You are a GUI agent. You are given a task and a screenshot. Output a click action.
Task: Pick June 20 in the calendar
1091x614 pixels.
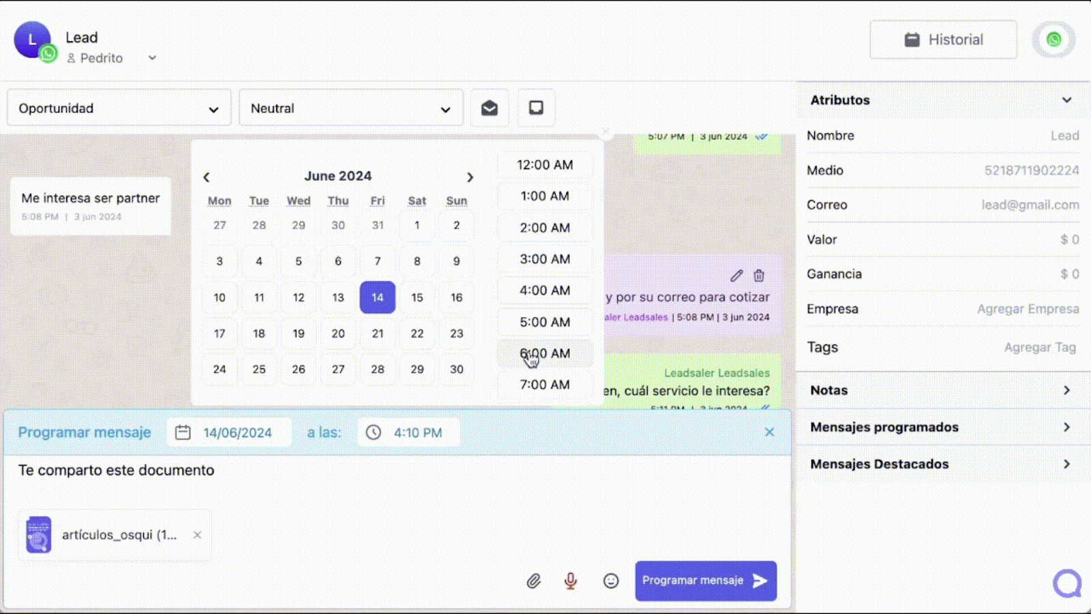pos(338,334)
